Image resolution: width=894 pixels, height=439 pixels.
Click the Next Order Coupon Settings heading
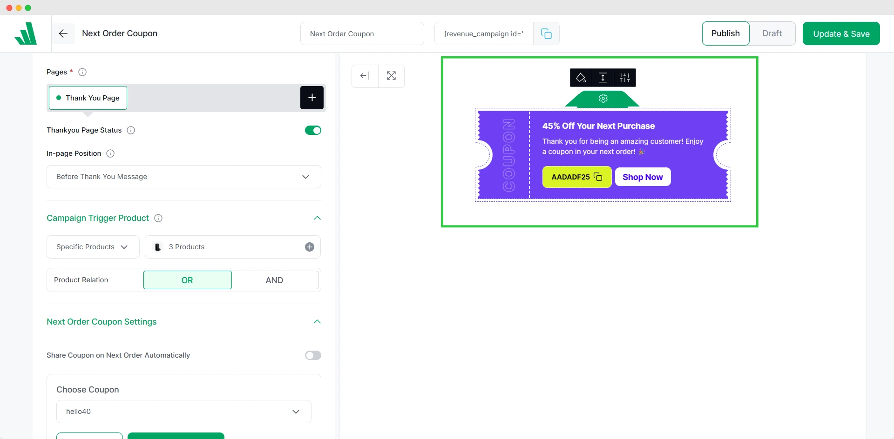[x=102, y=322]
